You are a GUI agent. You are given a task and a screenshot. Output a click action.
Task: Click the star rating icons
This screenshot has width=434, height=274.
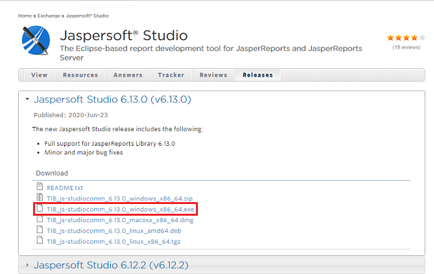tap(406, 38)
